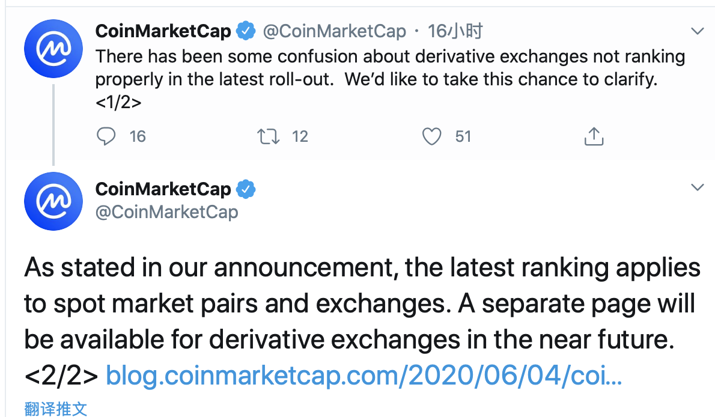
Task: Like the first tweet with heart icon
Action: point(431,136)
